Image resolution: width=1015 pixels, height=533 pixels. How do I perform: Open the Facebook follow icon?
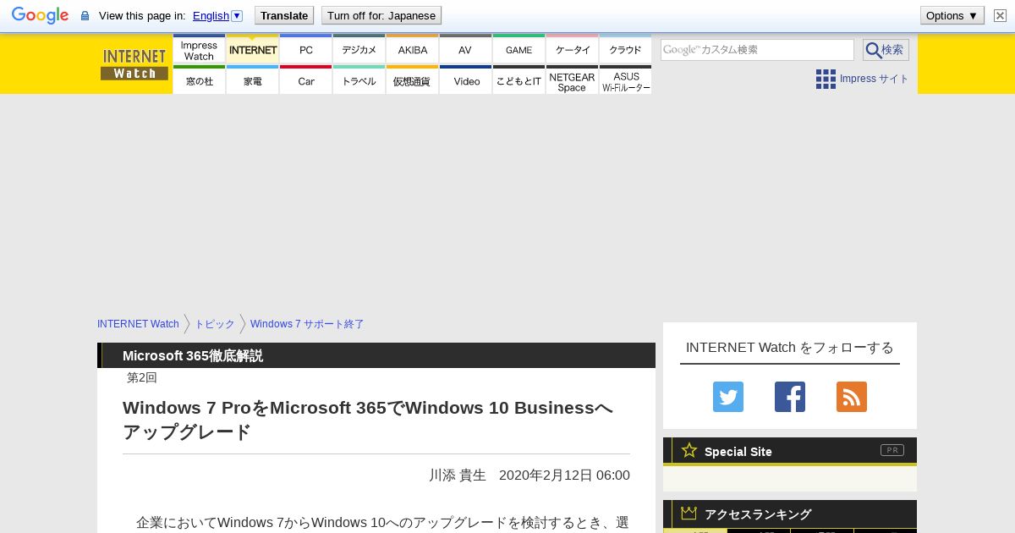(x=790, y=397)
